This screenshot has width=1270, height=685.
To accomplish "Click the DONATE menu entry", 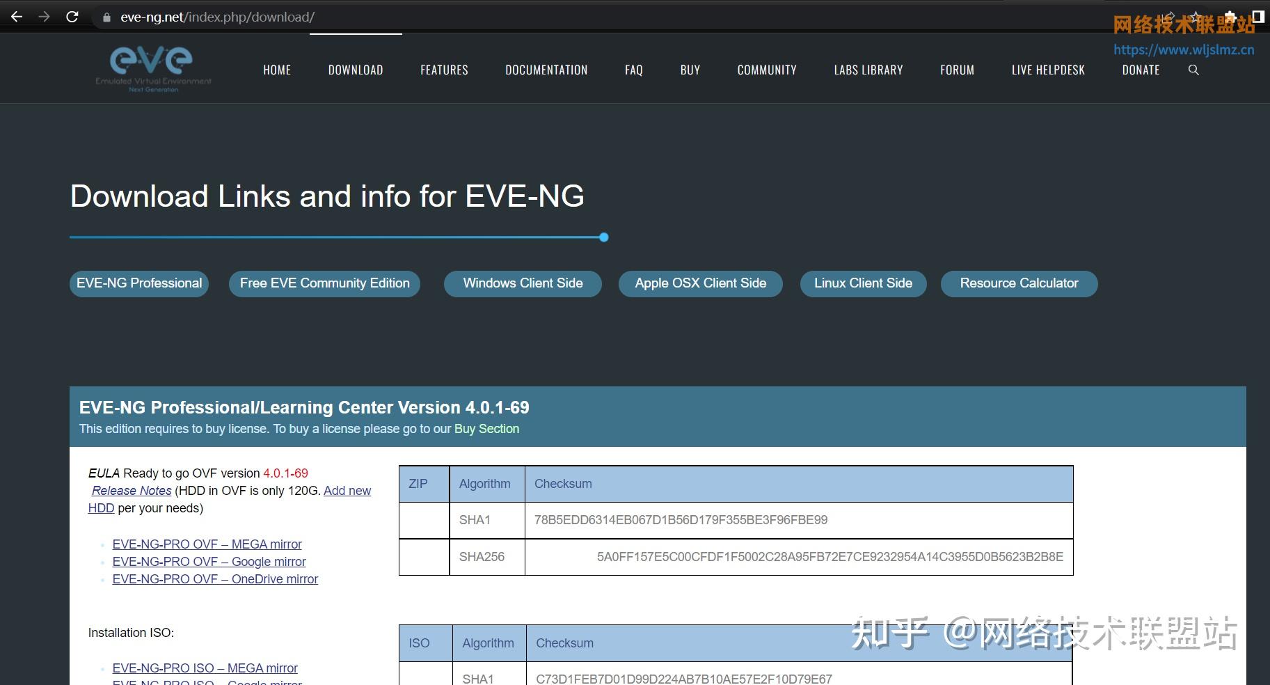I will pyautogui.click(x=1141, y=70).
